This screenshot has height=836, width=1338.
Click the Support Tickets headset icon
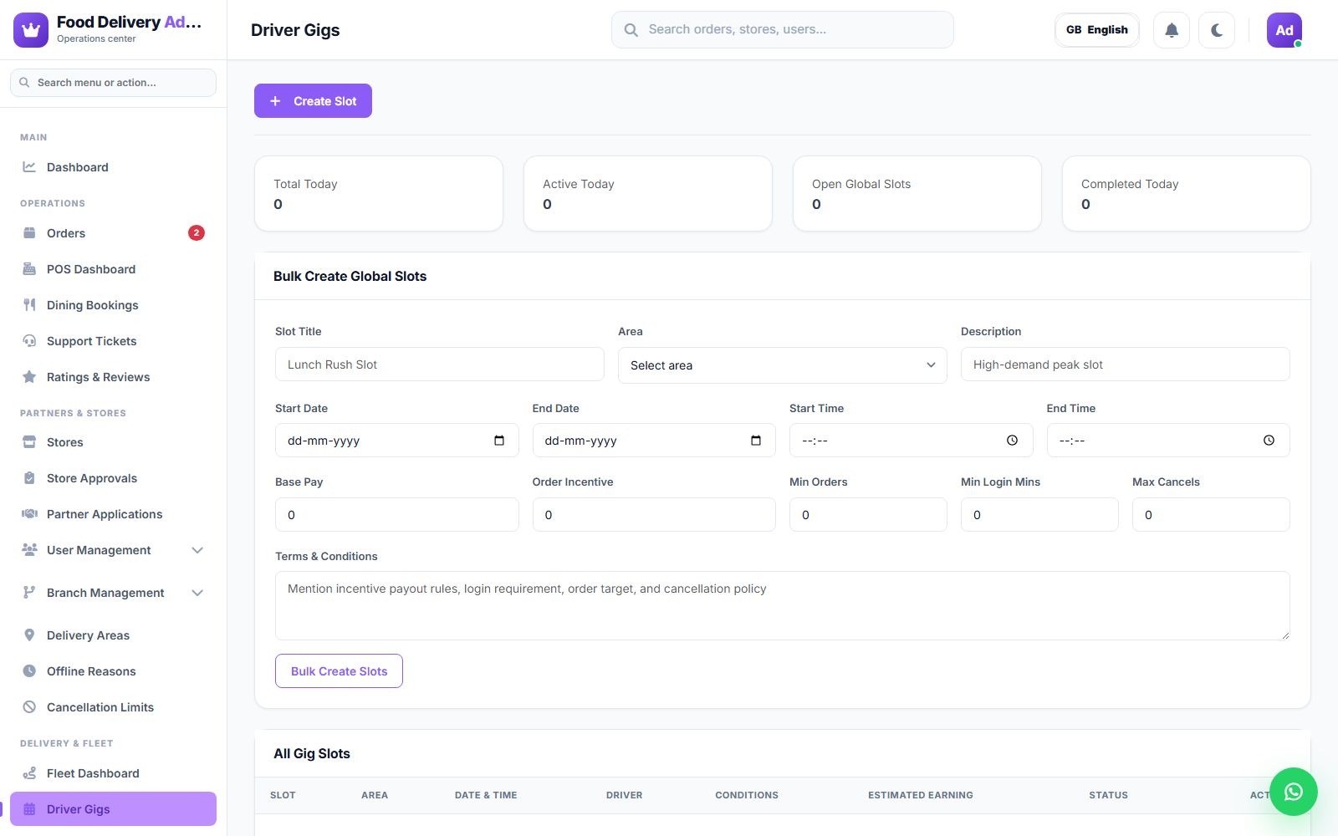pos(29,341)
